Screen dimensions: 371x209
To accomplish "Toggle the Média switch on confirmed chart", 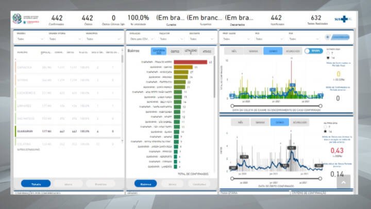I will pos(313,51).
